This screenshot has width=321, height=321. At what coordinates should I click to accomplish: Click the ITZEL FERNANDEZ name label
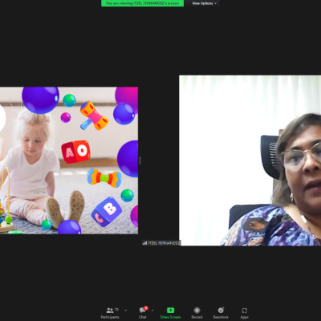[x=165, y=243]
